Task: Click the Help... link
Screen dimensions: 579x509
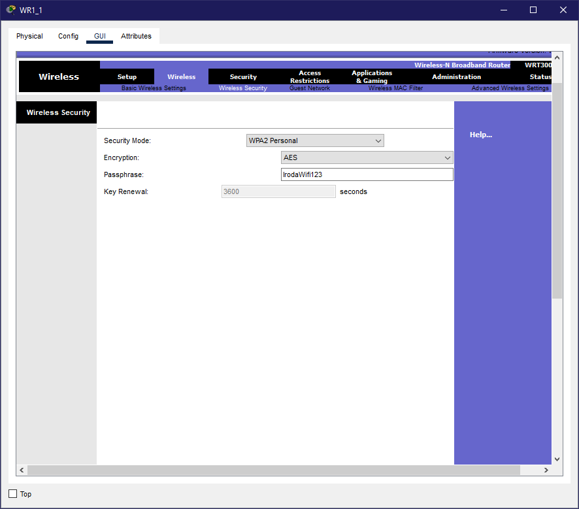Action: (480, 135)
